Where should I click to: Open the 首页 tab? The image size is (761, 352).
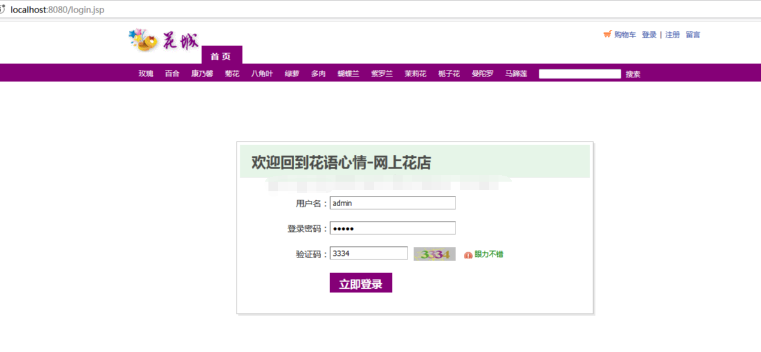[221, 56]
